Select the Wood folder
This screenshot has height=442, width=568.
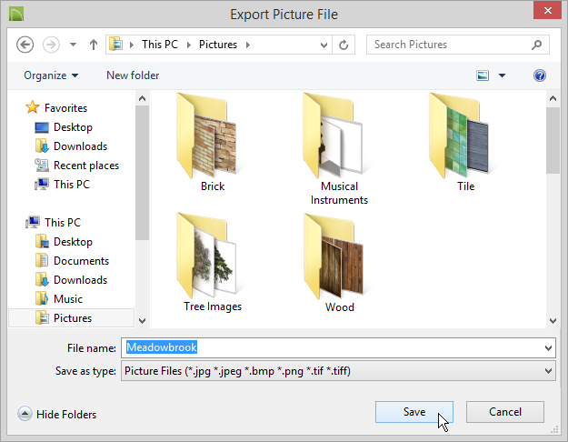[339, 263]
